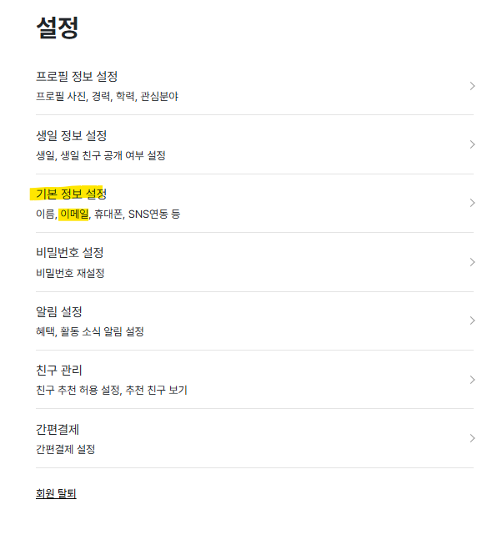Screen dimensions: 502x540
Task: Expand 알림 설정 using its chevron
Action: [x=472, y=320]
